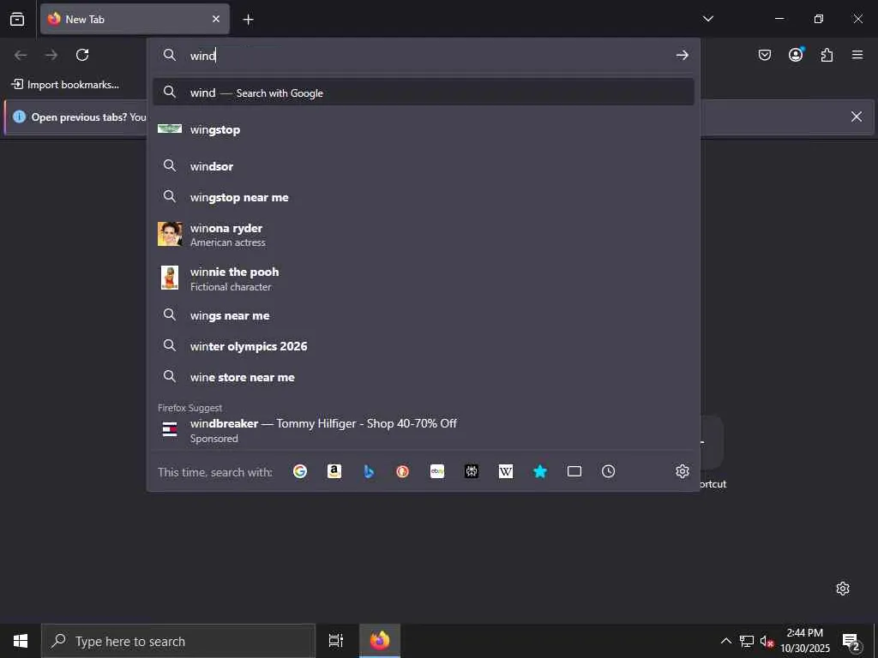Open Firefox View at top left
The height and width of the screenshot is (658, 878).
[x=17, y=19]
